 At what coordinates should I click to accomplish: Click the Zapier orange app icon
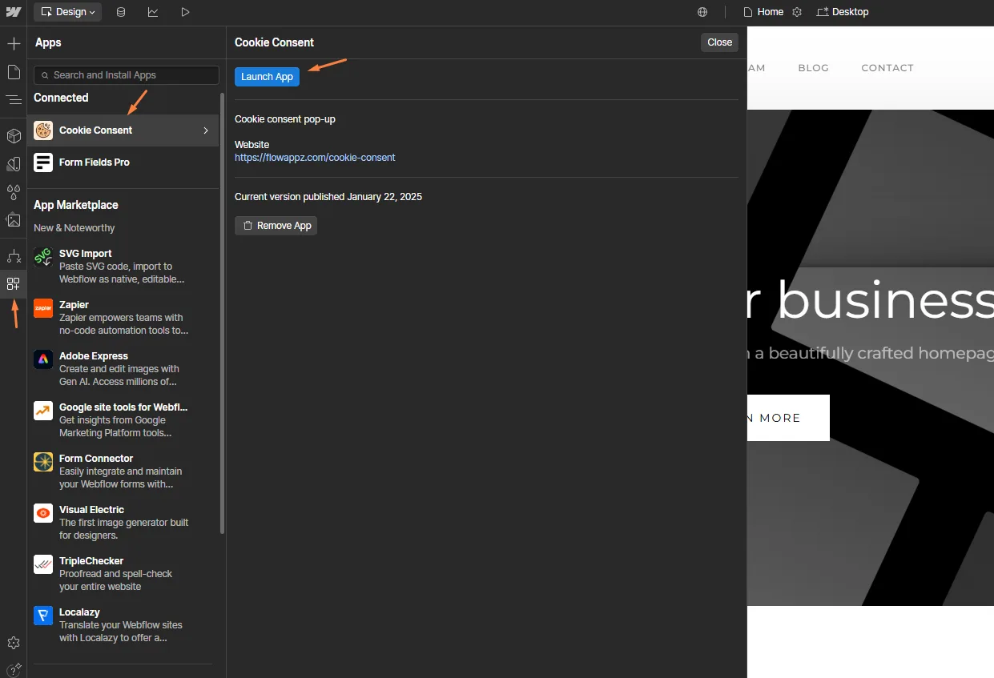click(x=43, y=308)
